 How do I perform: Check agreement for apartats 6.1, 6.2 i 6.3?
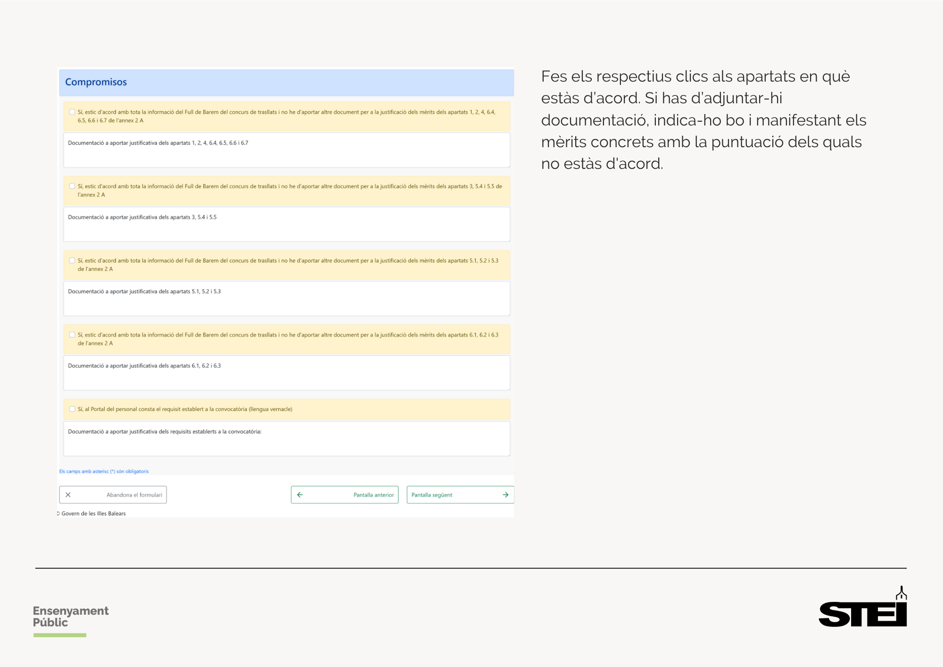(x=72, y=335)
